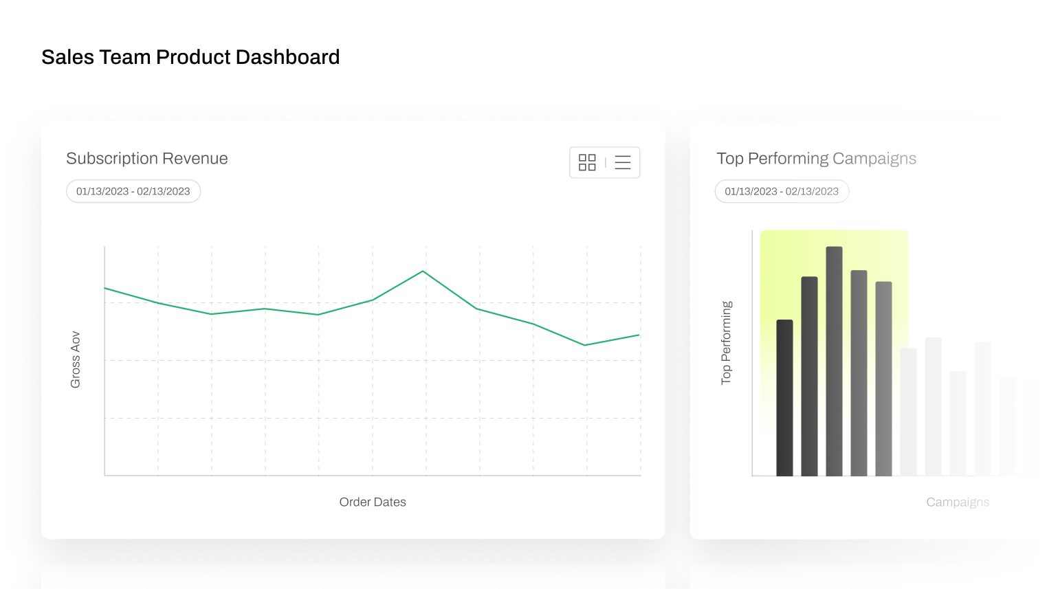Image resolution: width=1047 pixels, height=589 pixels.
Task: Select the Top Performing Campaigns panel title
Action: pyautogui.click(x=817, y=158)
